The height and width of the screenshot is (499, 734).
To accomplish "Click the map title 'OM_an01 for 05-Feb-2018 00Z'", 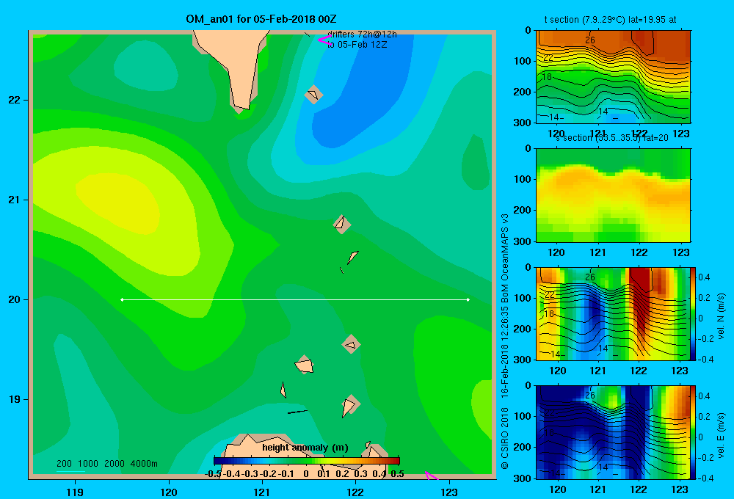I will [x=261, y=19].
